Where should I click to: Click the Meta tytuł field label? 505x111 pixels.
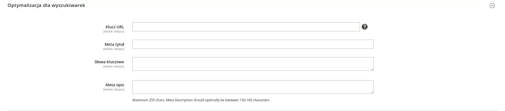[x=114, y=44]
